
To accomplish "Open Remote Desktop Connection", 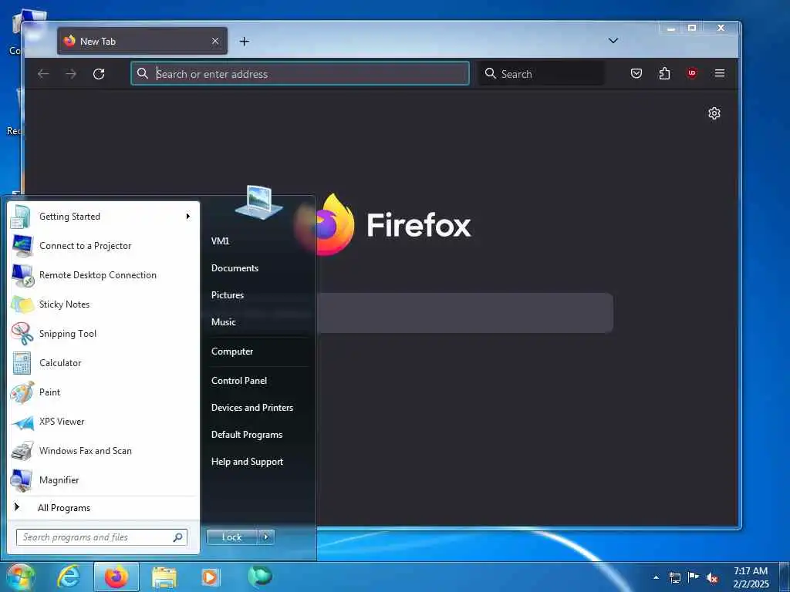I will click(x=103, y=275).
